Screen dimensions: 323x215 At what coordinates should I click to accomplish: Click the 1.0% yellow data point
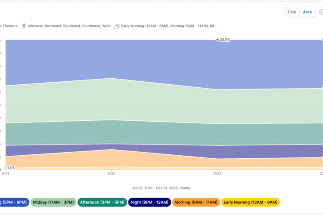pos(5,168)
